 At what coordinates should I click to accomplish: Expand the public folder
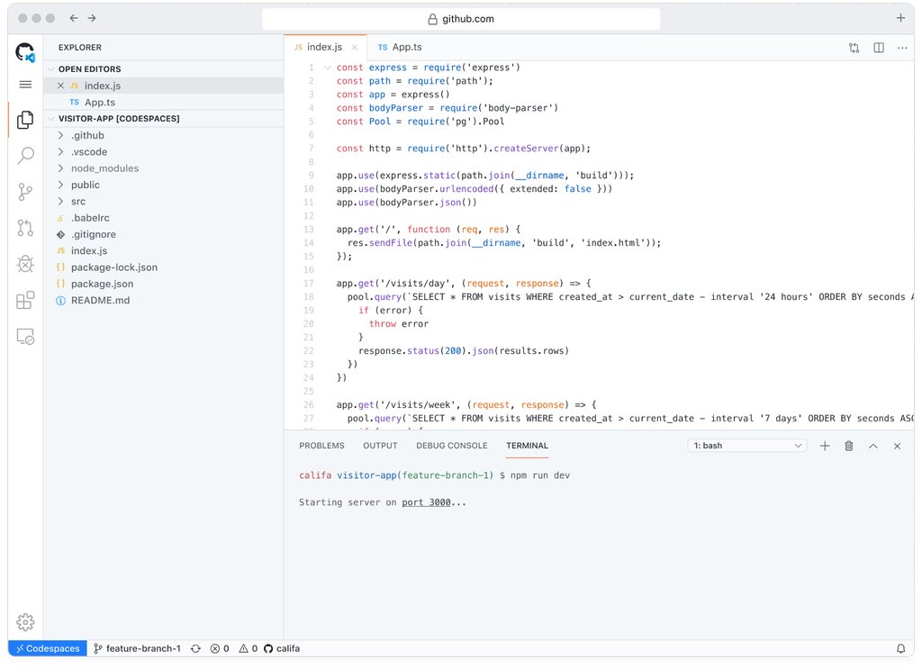[60, 185]
